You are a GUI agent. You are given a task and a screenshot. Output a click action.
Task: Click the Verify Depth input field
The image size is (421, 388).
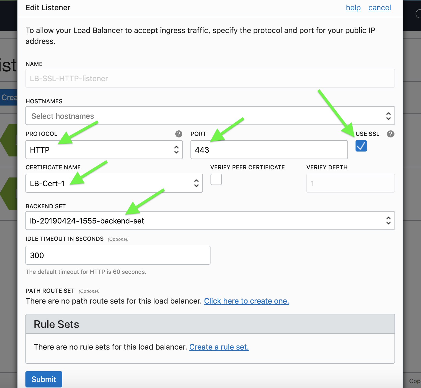coord(350,183)
